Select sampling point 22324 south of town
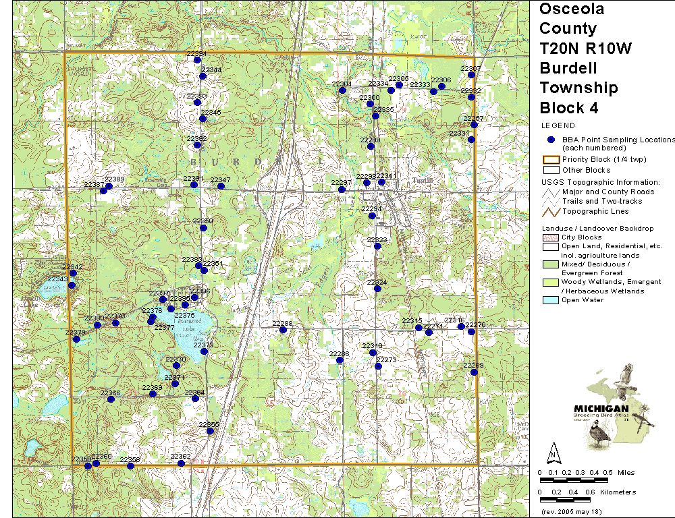Viewport: 675px width, 518px height. pos(377,289)
